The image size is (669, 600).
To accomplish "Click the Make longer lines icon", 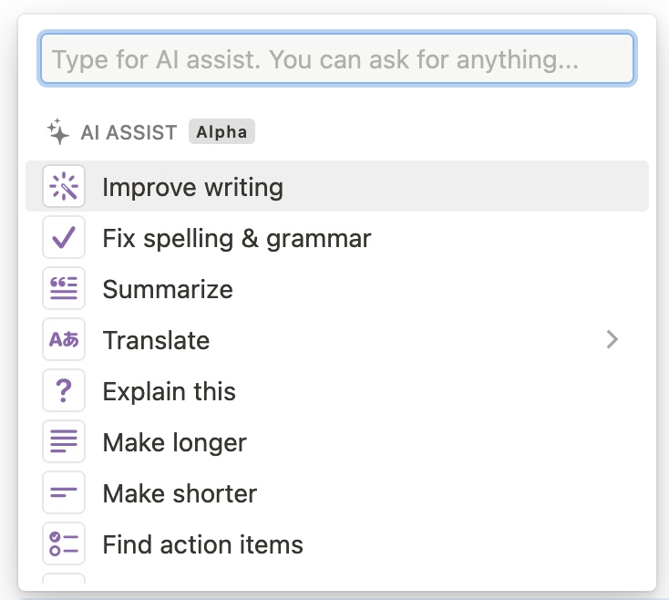I will pos(64,441).
